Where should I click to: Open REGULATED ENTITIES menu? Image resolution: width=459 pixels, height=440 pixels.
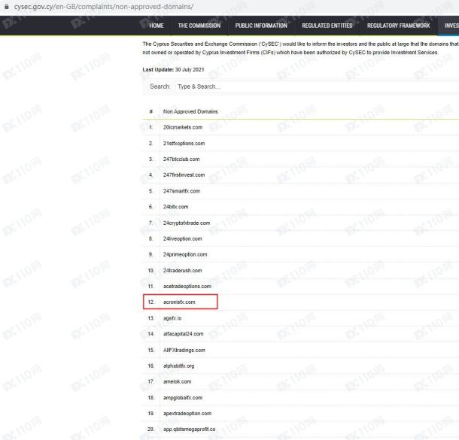click(327, 26)
